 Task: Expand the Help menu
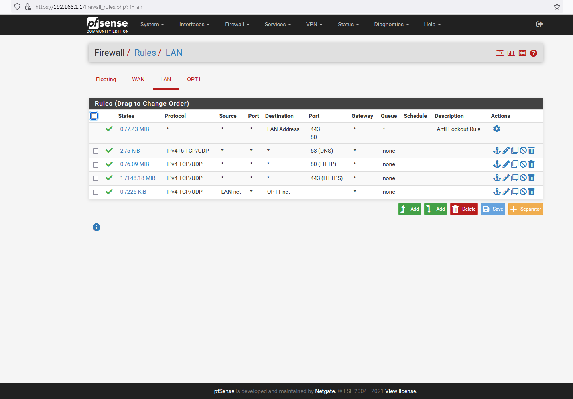(x=433, y=24)
